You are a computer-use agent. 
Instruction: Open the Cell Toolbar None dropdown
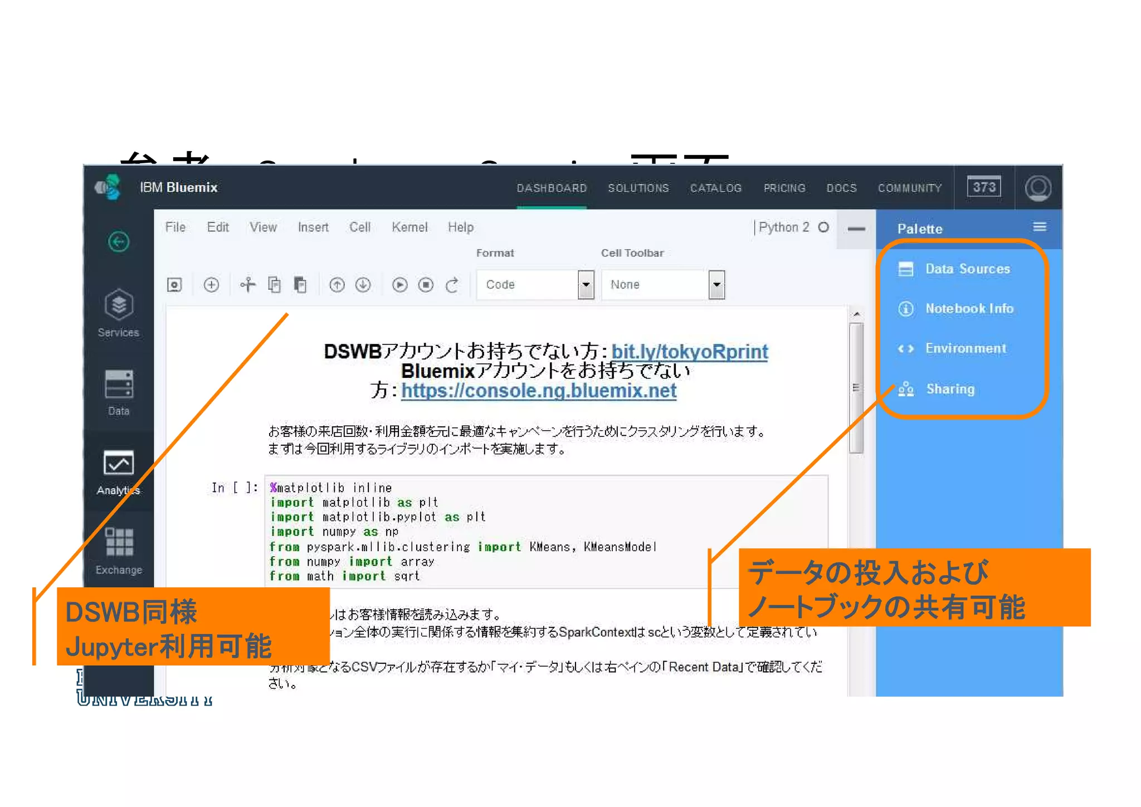[663, 285]
